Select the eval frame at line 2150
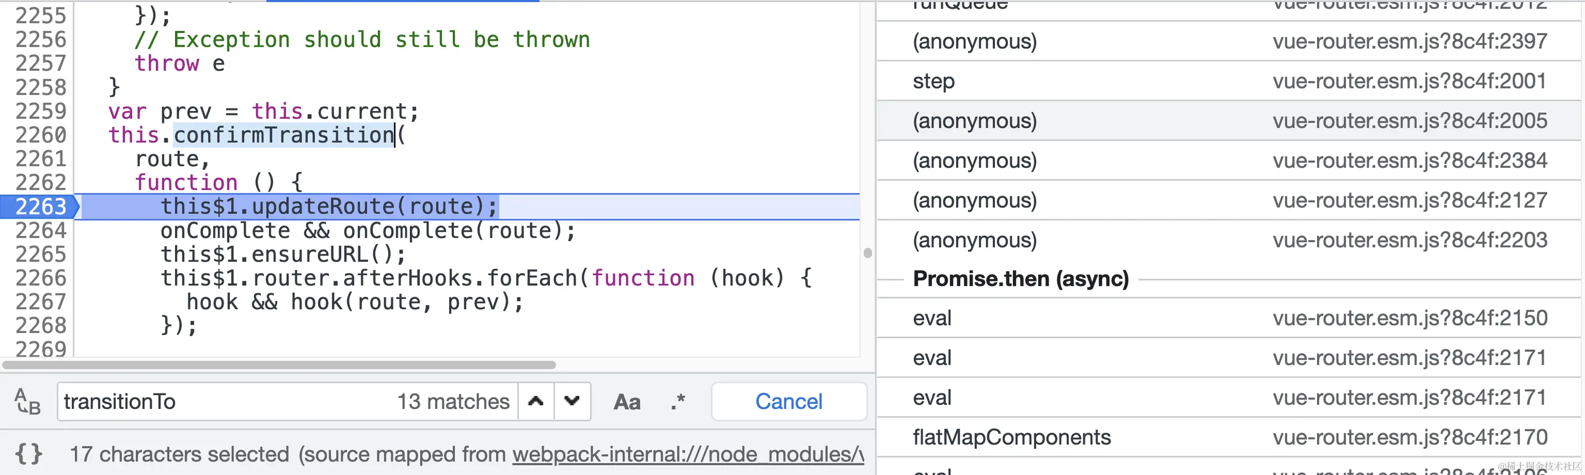Viewport: 1585px width, 475px height. pos(932,318)
